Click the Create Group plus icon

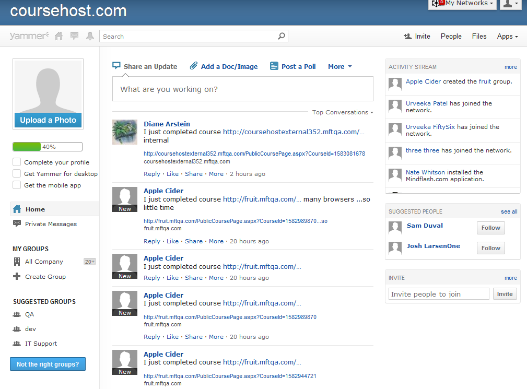click(x=17, y=276)
